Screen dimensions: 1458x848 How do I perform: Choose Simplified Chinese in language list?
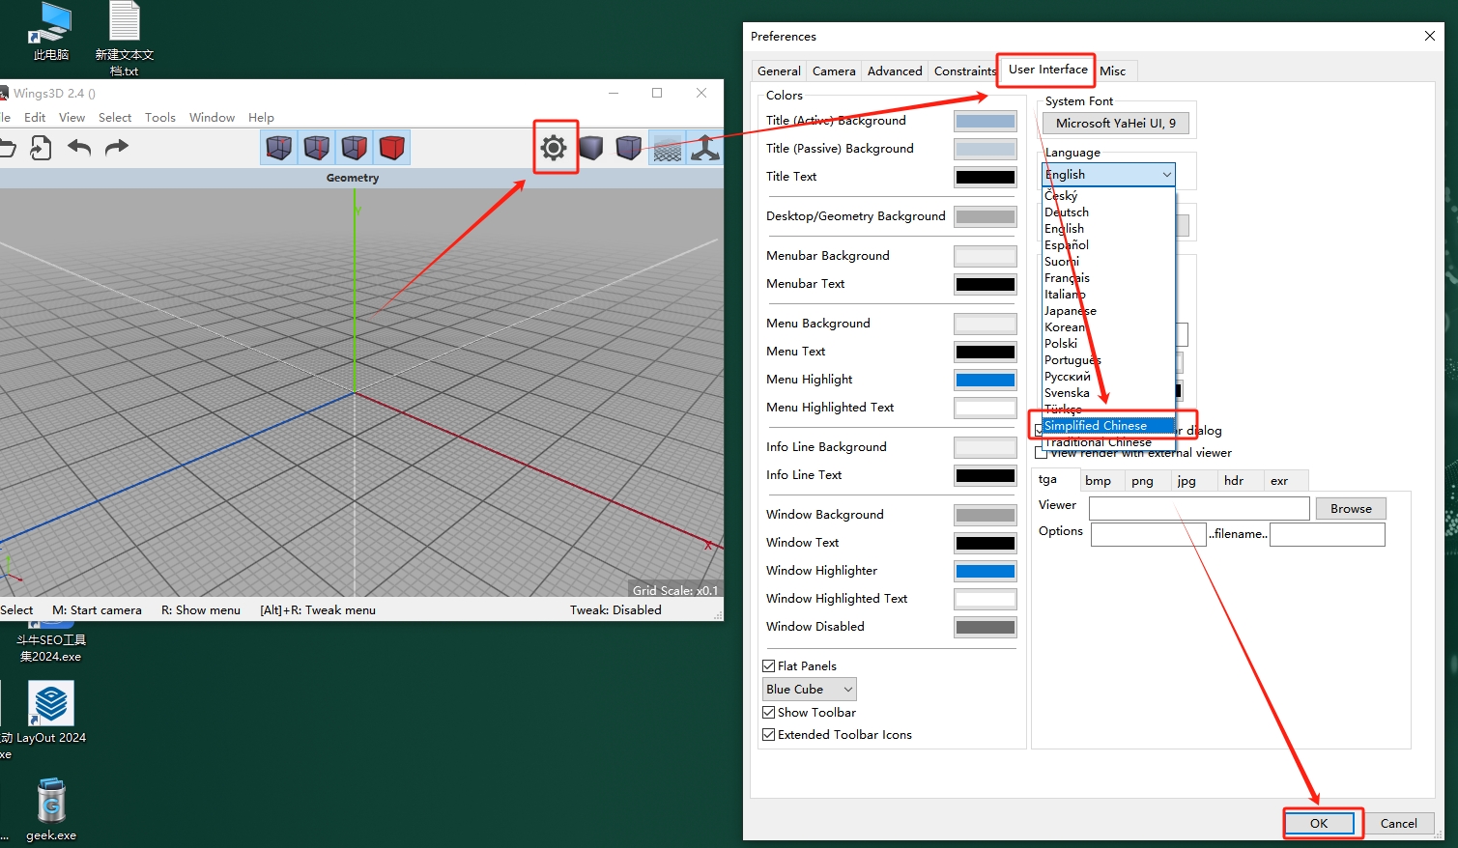click(x=1108, y=426)
